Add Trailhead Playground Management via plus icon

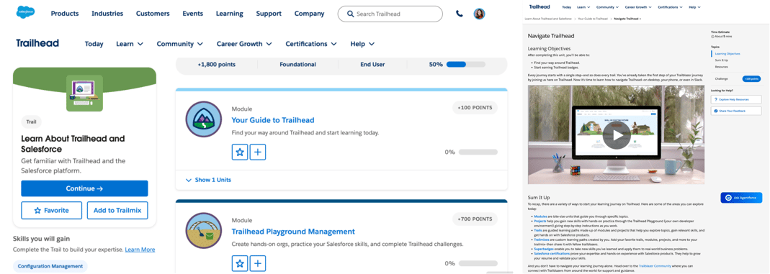point(258,263)
